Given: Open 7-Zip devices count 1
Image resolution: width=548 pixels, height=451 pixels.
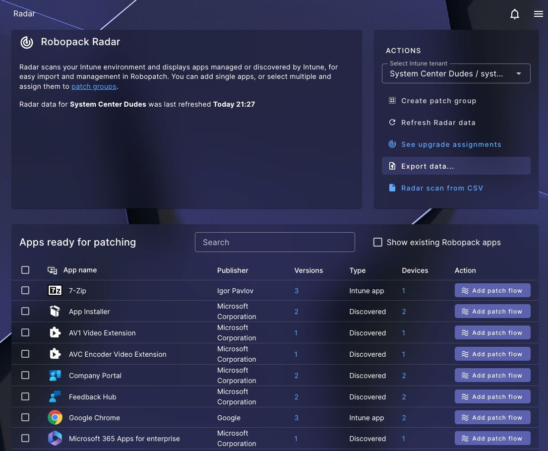Looking at the screenshot, I should [x=403, y=291].
